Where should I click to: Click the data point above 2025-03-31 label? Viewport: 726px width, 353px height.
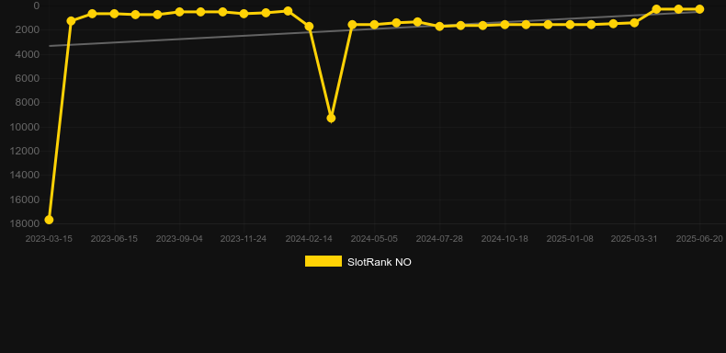tap(634, 22)
